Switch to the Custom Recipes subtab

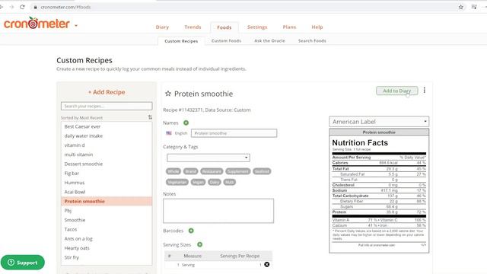181,41
